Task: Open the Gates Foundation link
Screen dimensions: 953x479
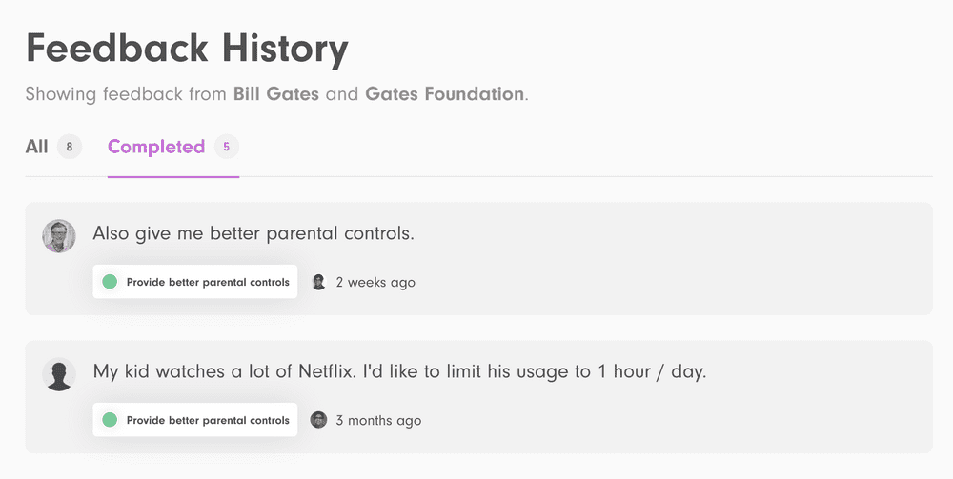Action: (444, 94)
